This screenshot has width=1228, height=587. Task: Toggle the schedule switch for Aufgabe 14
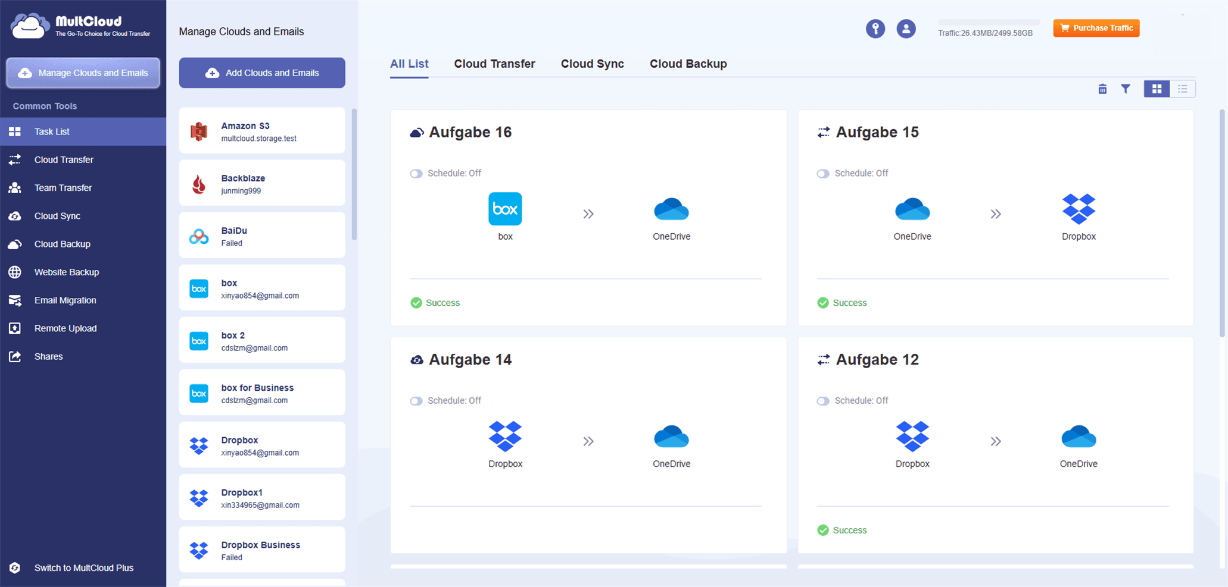click(416, 401)
